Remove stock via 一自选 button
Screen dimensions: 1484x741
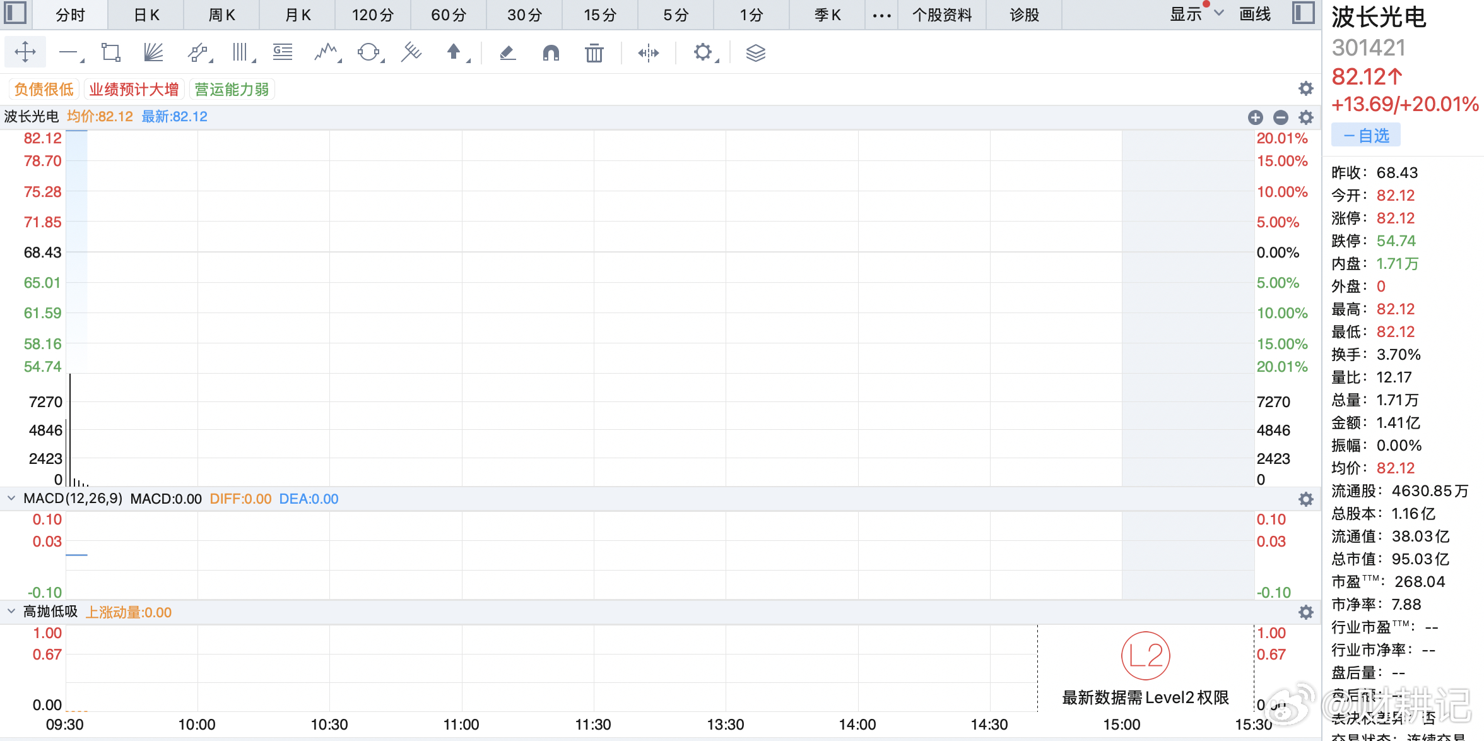1366,135
